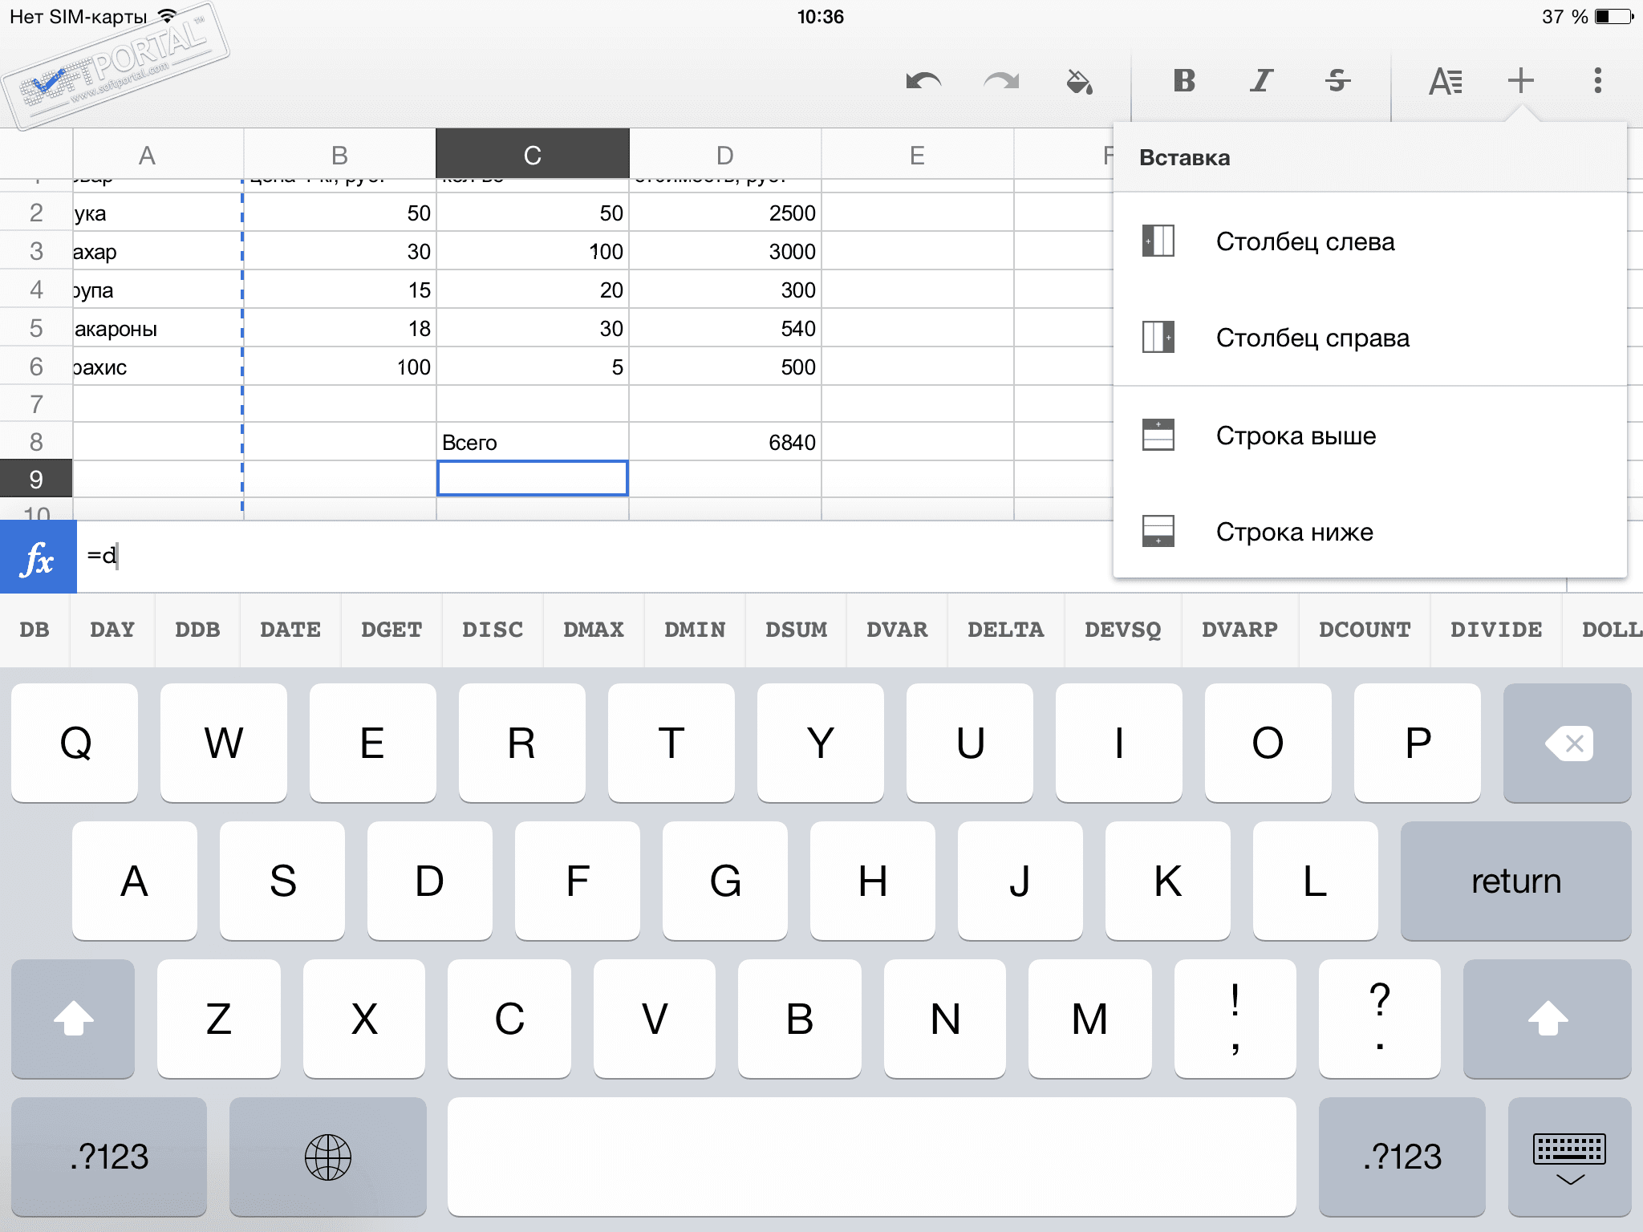Toggle strikethrough formatting
This screenshot has height=1232, width=1643.
(1337, 81)
